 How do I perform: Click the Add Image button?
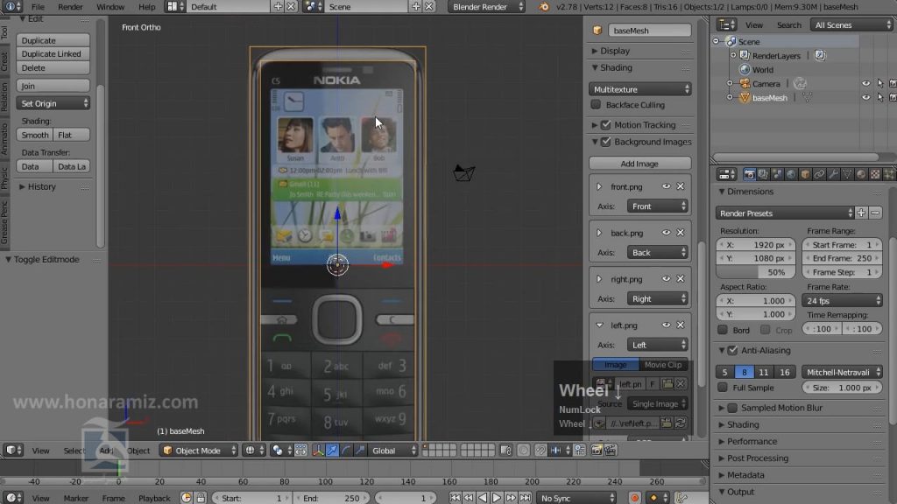click(640, 164)
